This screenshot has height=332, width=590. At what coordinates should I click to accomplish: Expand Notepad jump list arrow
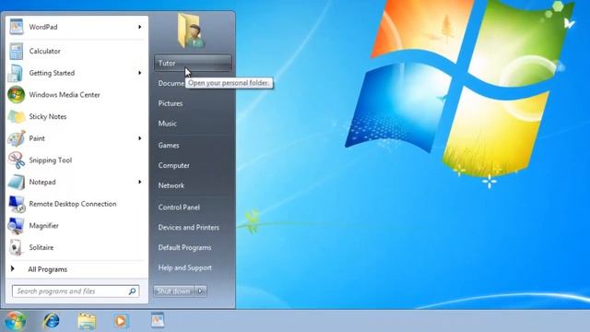click(x=139, y=182)
